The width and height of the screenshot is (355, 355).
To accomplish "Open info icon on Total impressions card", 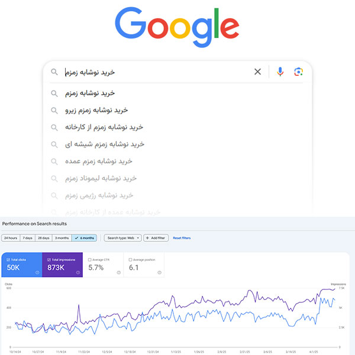I will [x=78, y=272].
